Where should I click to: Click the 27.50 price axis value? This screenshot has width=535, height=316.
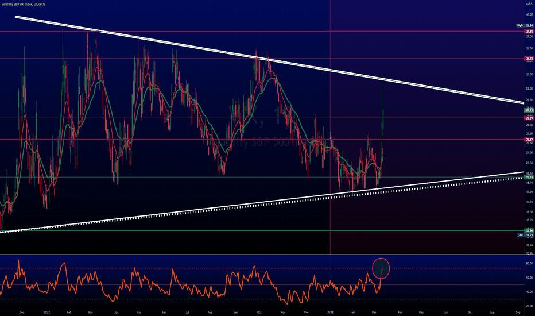tap(529, 100)
